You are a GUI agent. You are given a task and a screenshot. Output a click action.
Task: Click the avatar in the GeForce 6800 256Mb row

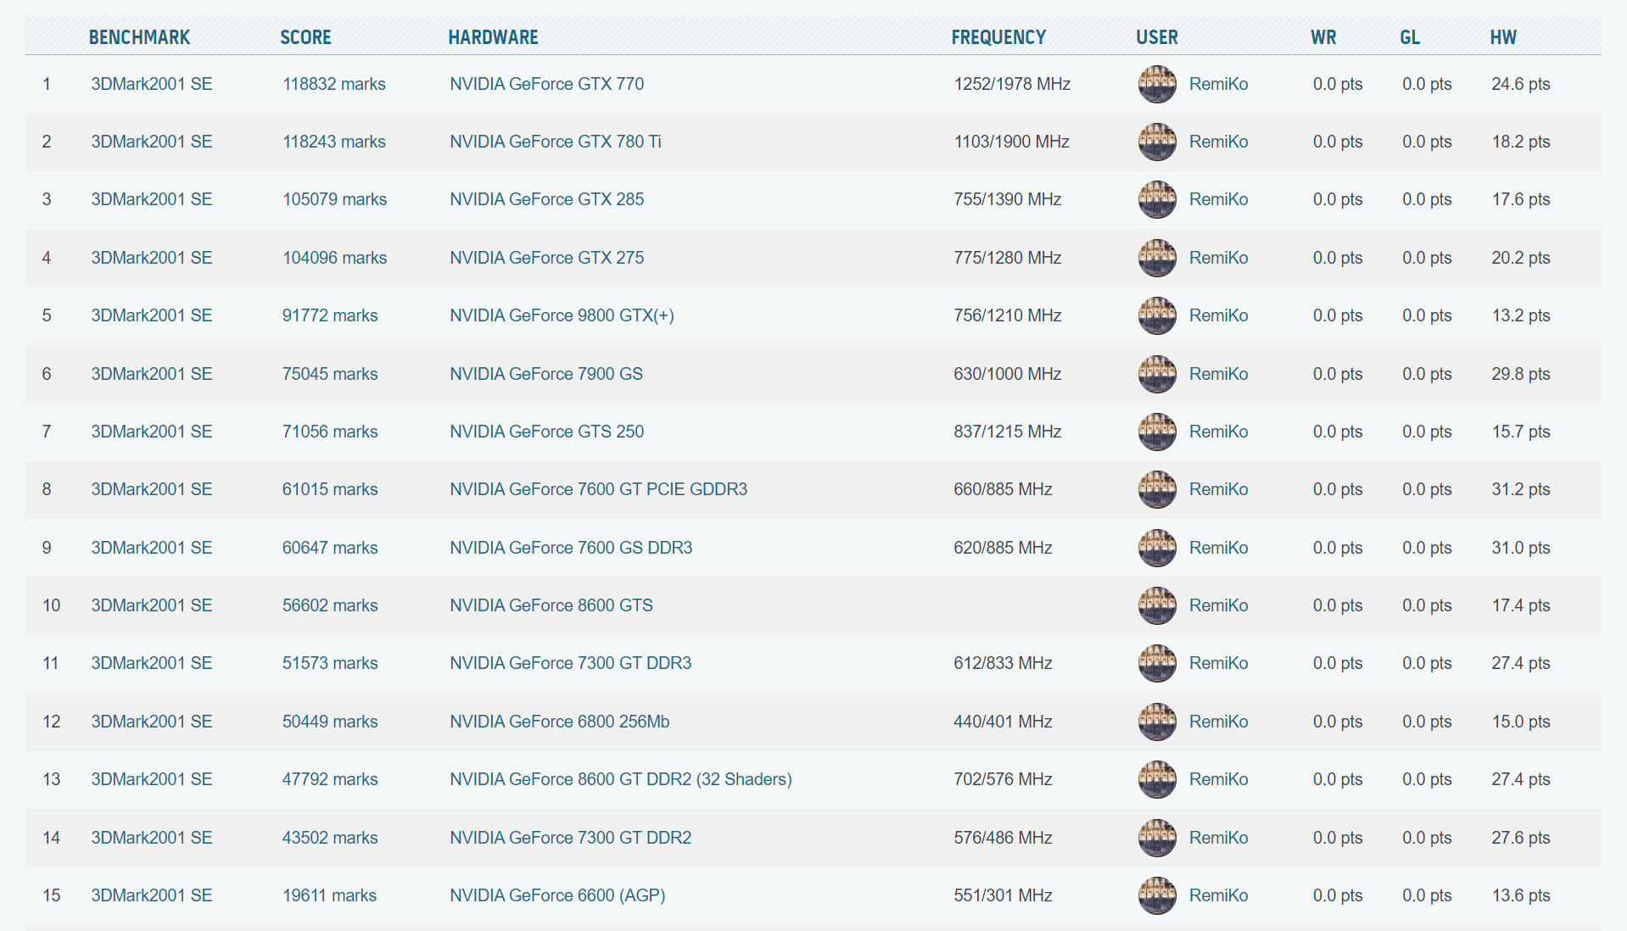[x=1156, y=722]
